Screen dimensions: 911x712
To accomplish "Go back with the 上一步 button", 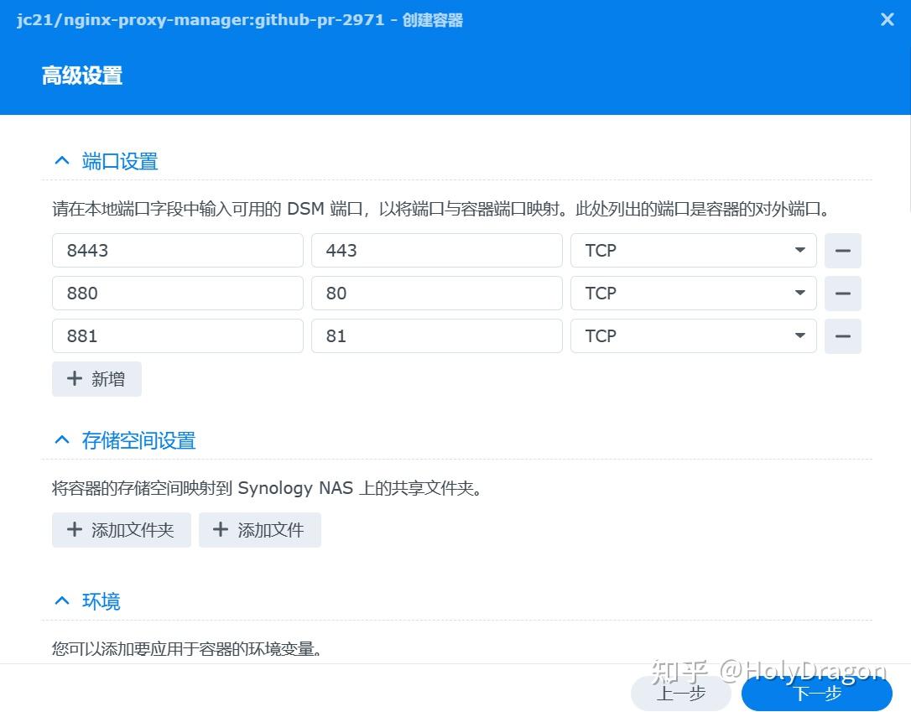I will [681, 694].
